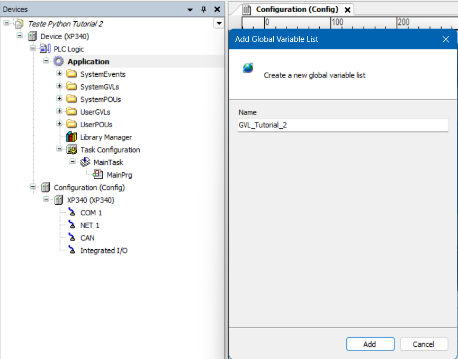
Task: Cancel the Add Global Variable List dialog
Action: (x=424, y=344)
